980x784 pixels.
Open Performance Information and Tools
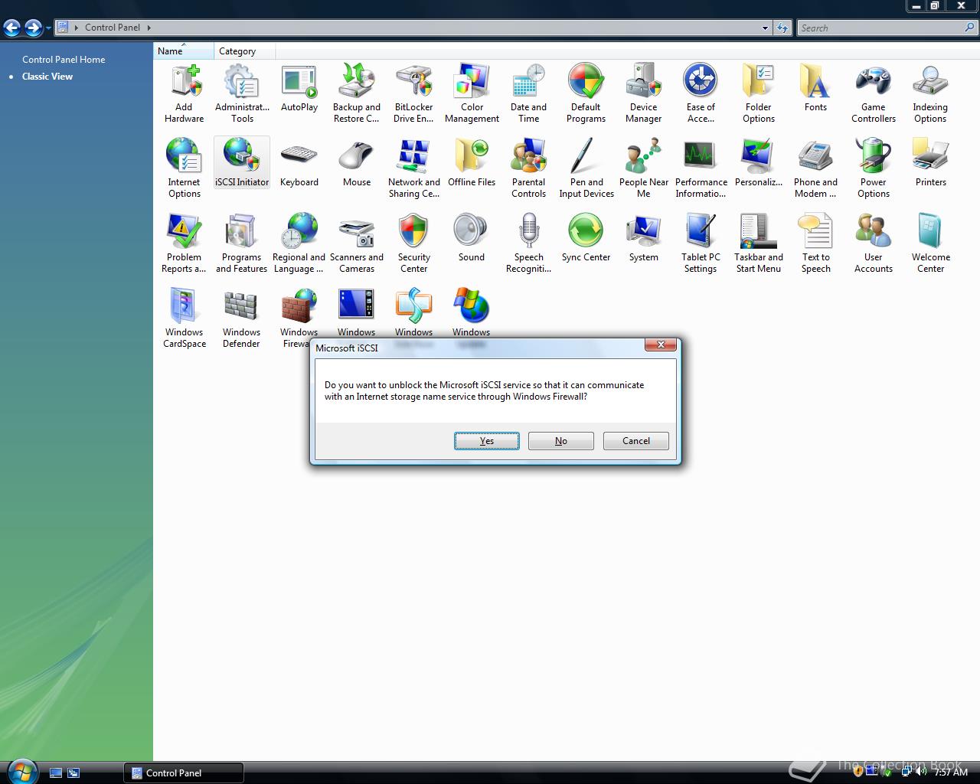click(701, 168)
